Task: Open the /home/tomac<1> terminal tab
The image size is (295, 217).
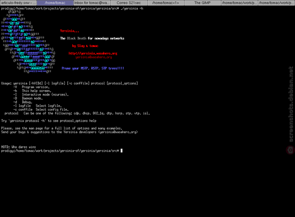Action: [166, 3]
